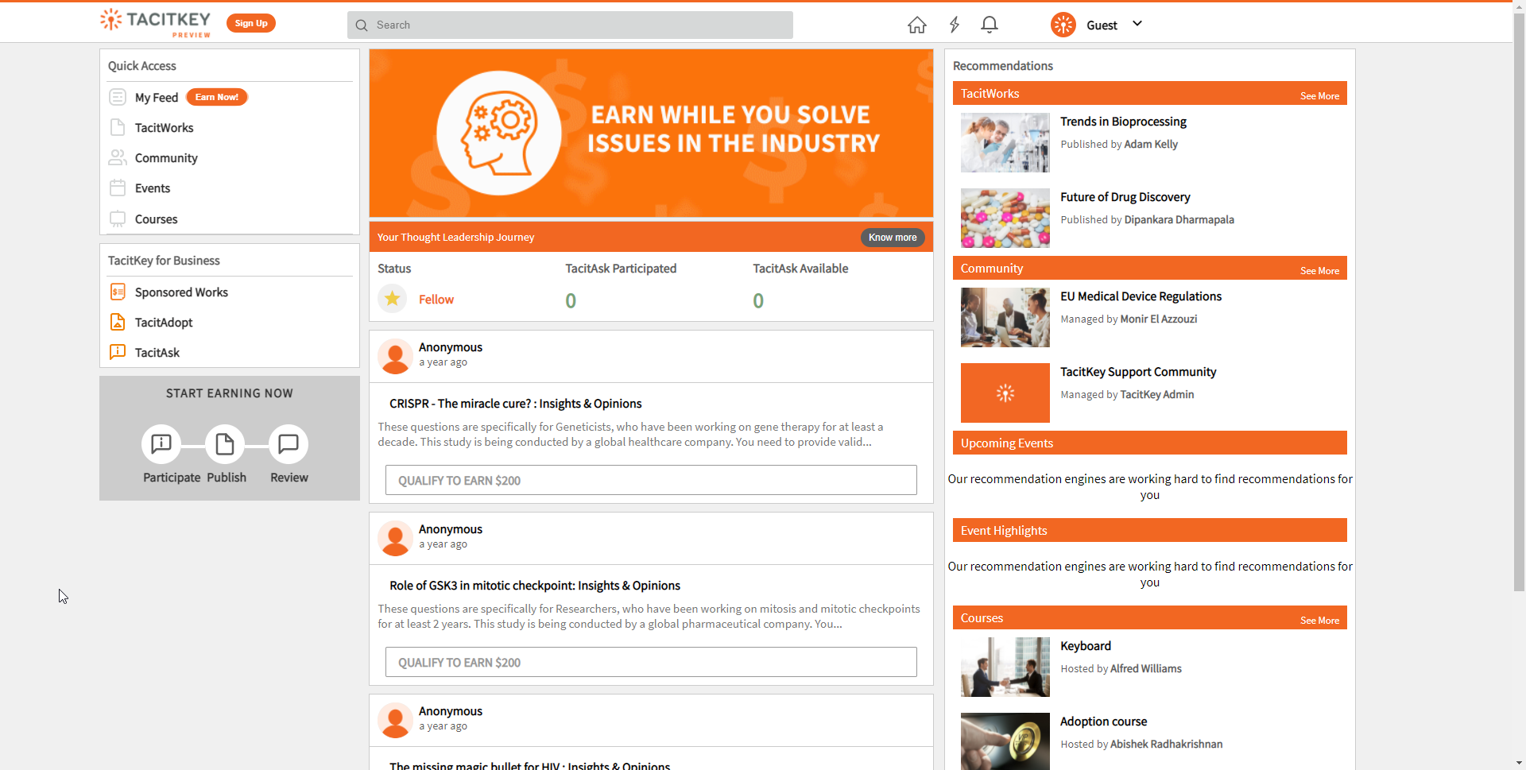Click Anonymous avatar on HIV post
Screen dimensions: 1526x770
click(x=395, y=720)
